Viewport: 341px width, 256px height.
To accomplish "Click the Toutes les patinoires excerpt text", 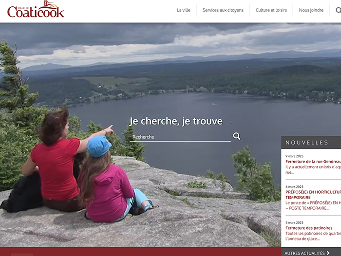I will tap(313, 236).
